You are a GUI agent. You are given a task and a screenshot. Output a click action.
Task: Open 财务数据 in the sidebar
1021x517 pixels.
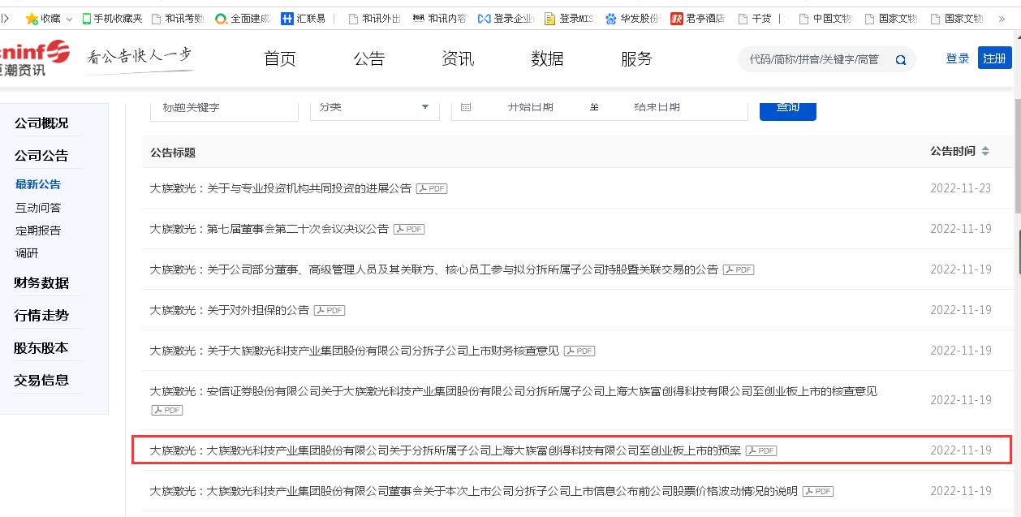coord(41,283)
